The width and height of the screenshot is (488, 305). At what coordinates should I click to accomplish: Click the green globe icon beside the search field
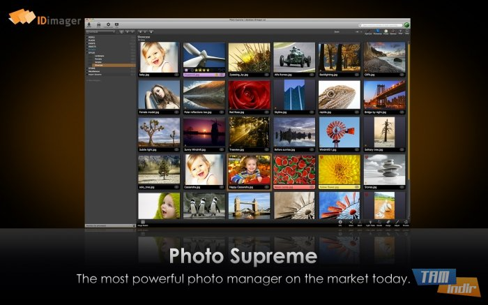coord(406,25)
